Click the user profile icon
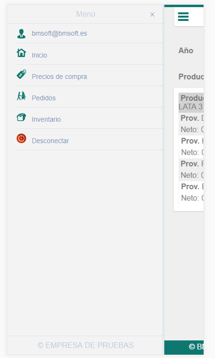The width and height of the screenshot is (215, 358). point(21,34)
